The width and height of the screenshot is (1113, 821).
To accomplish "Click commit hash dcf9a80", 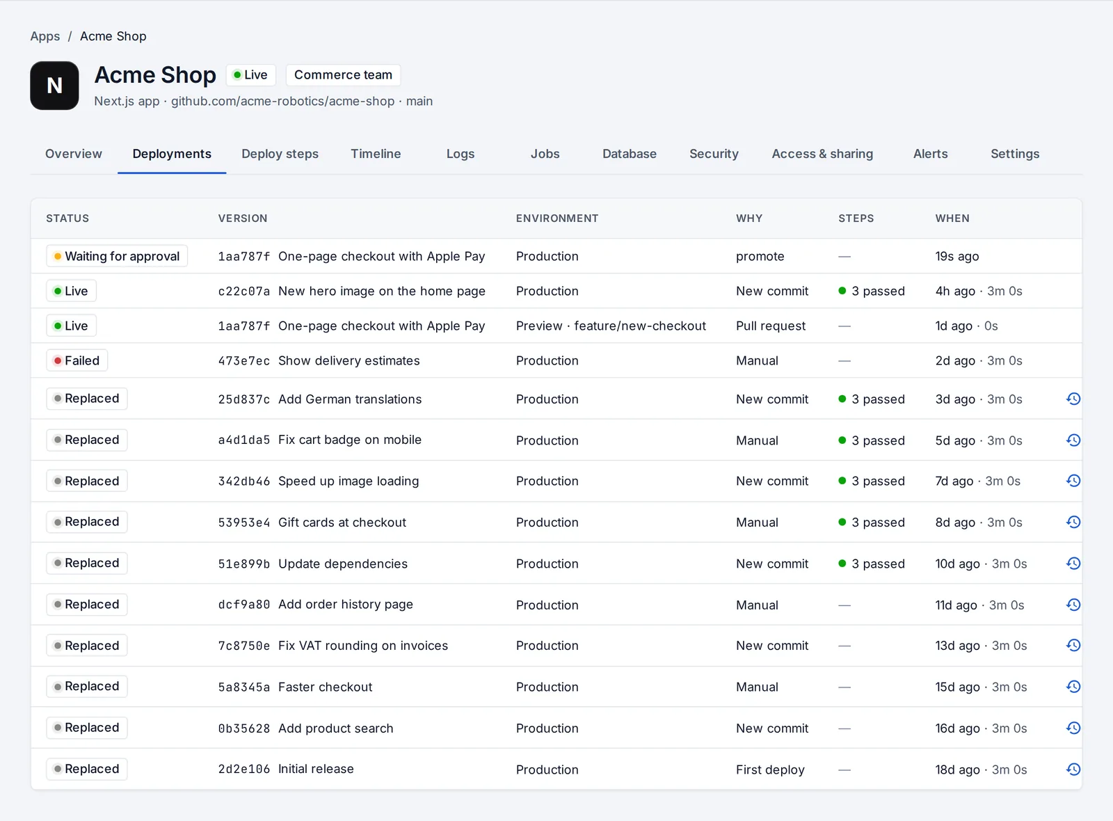I will tap(244, 605).
